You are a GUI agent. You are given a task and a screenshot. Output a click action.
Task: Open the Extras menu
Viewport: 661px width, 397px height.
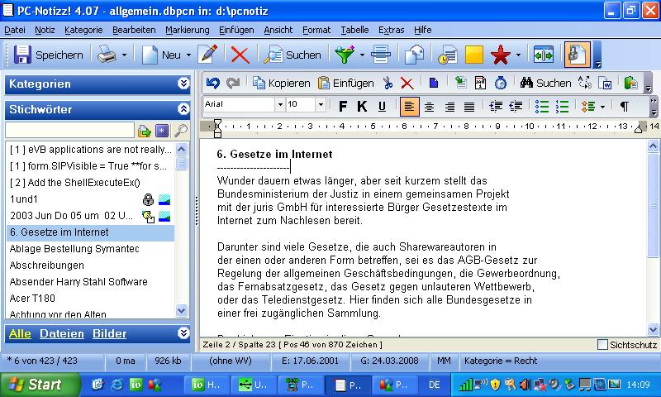tap(391, 30)
